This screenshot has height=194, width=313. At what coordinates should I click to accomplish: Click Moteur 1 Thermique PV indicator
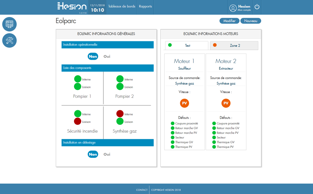173,147
